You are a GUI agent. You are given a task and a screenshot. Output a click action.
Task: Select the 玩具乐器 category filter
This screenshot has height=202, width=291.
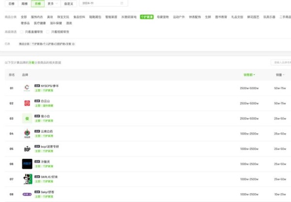pos(269,17)
